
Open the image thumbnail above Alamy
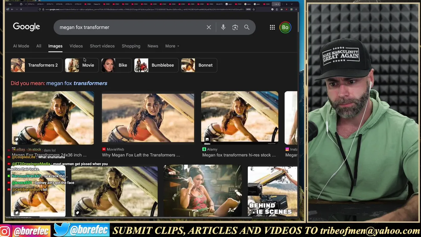(239, 118)
